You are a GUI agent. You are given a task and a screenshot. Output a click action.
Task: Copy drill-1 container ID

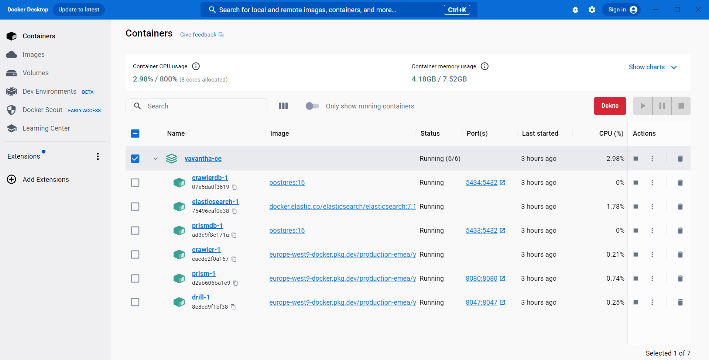(x=233, y=307)
